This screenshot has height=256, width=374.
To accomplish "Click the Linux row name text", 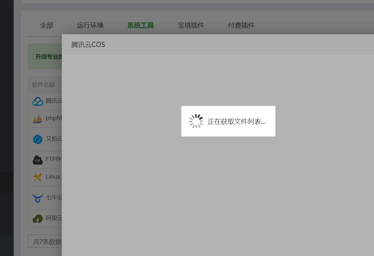I will [54, 176].
